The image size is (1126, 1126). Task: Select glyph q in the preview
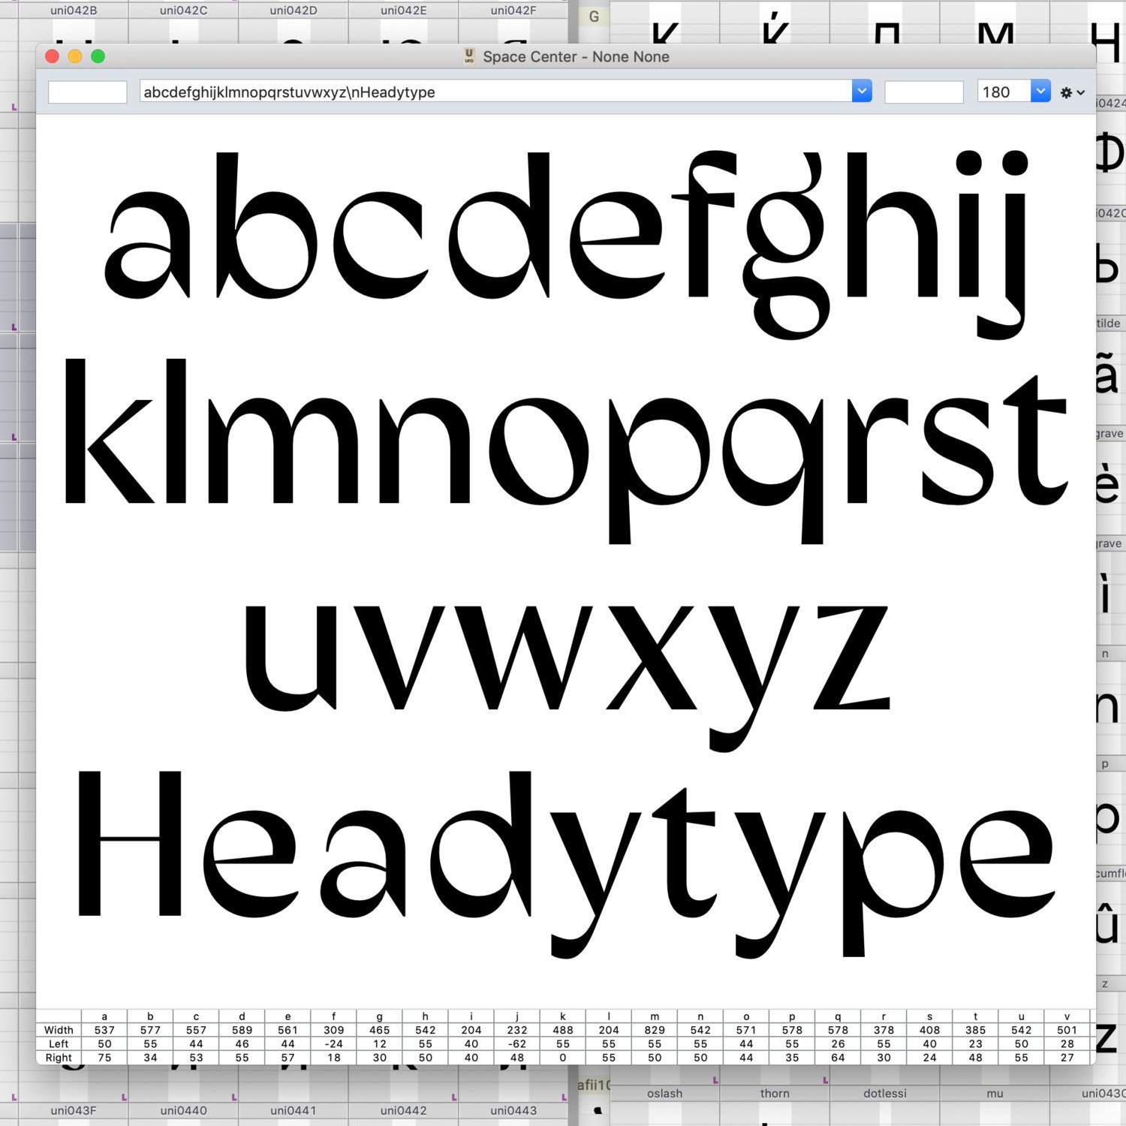773,469
